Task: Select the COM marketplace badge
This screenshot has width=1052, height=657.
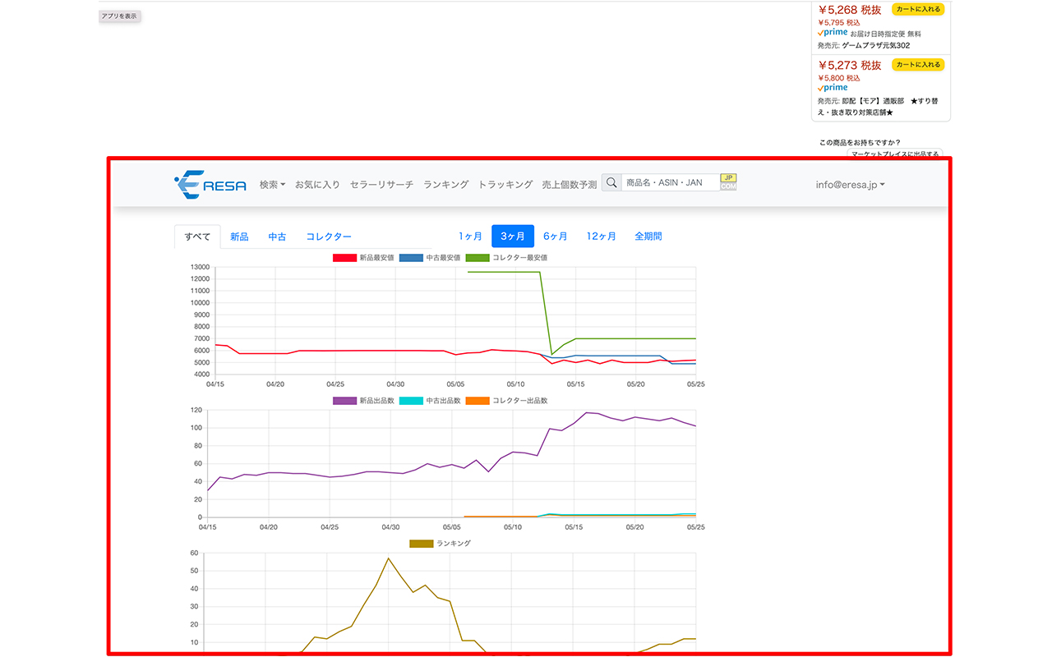Action: pos(728,186)
